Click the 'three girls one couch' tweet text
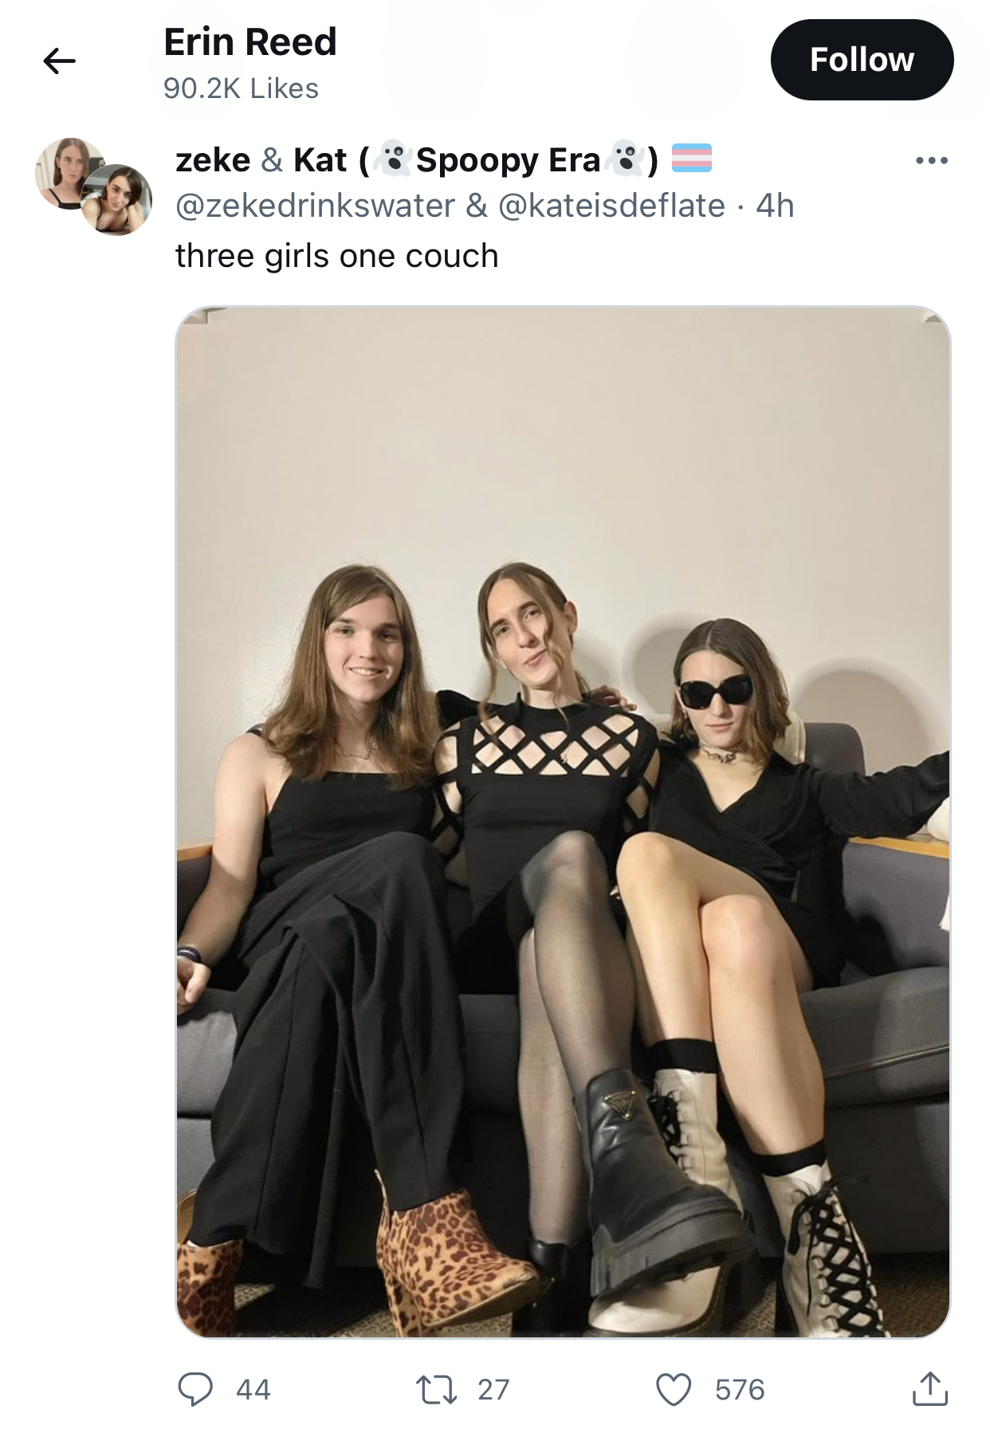990x1433 pixels. [x=336, y=256]
